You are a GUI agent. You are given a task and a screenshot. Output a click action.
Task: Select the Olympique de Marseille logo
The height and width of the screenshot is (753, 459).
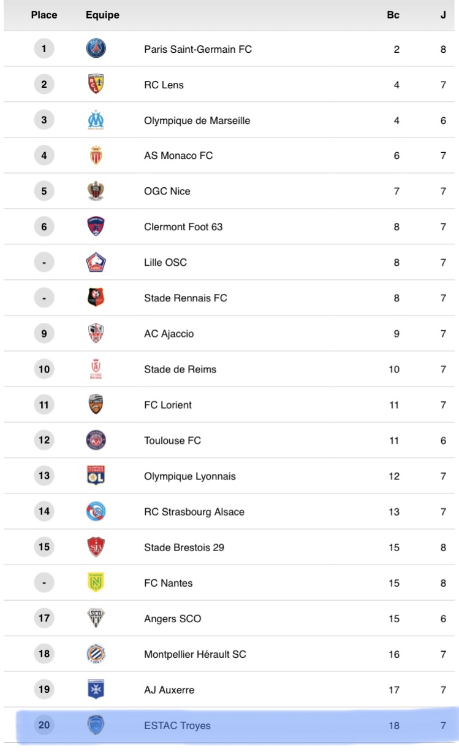click(96, 120)
